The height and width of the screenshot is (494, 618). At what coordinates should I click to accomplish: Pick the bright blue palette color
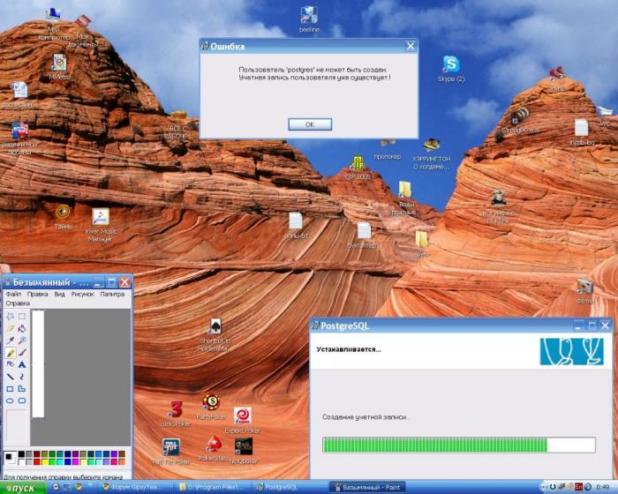pos(68,461)
